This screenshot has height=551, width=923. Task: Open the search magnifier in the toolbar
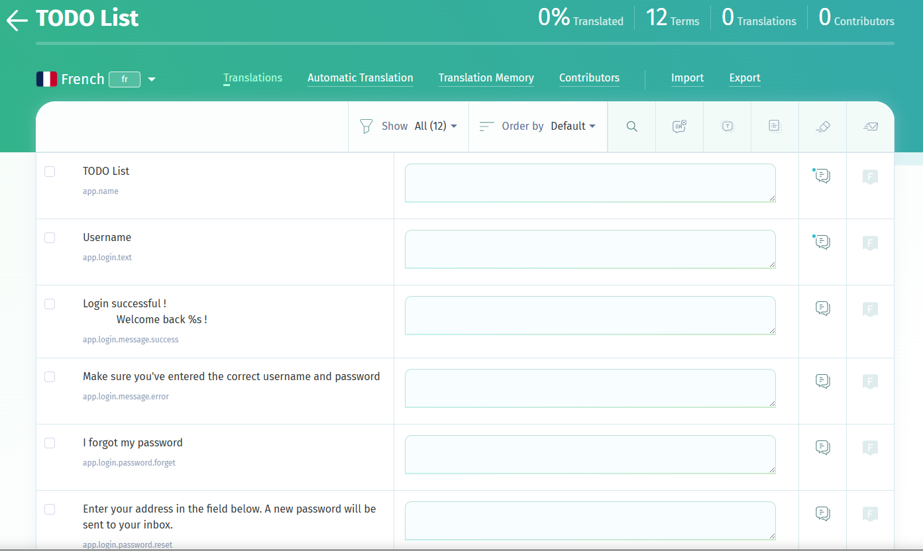[x=631, y=126]
